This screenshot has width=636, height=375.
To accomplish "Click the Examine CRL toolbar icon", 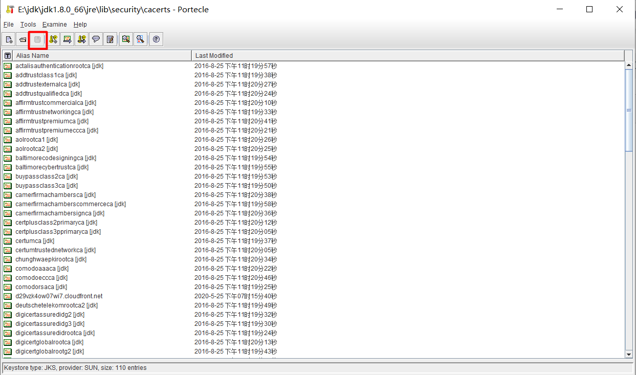I will [x=141, y=39].
